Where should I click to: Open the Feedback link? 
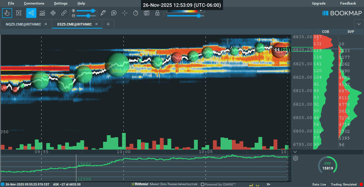[348, 3]
